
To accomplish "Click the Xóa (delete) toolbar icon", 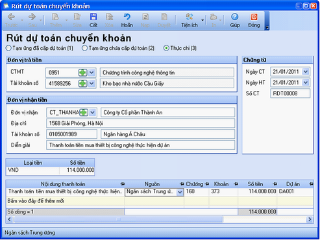I will (110, 17).
